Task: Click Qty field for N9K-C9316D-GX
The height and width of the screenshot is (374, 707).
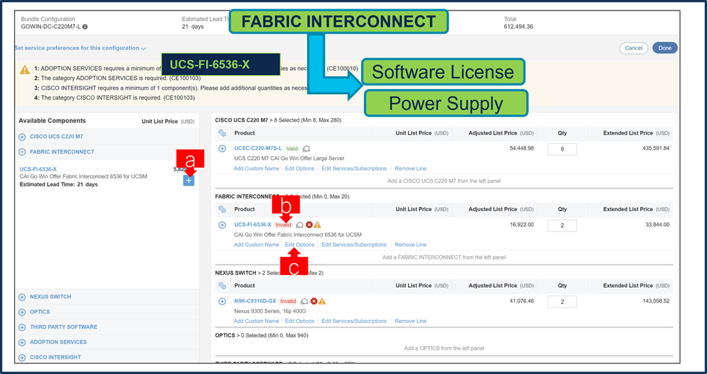Action: pyautogui.click(x=563, y=302)
